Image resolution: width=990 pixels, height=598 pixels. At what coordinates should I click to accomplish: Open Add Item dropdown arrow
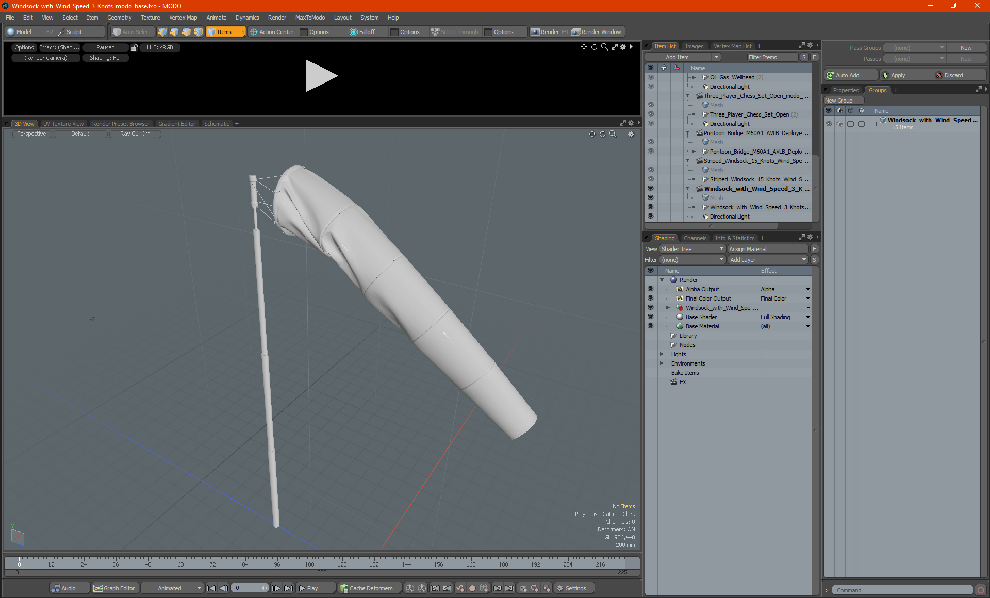point(716,57)
